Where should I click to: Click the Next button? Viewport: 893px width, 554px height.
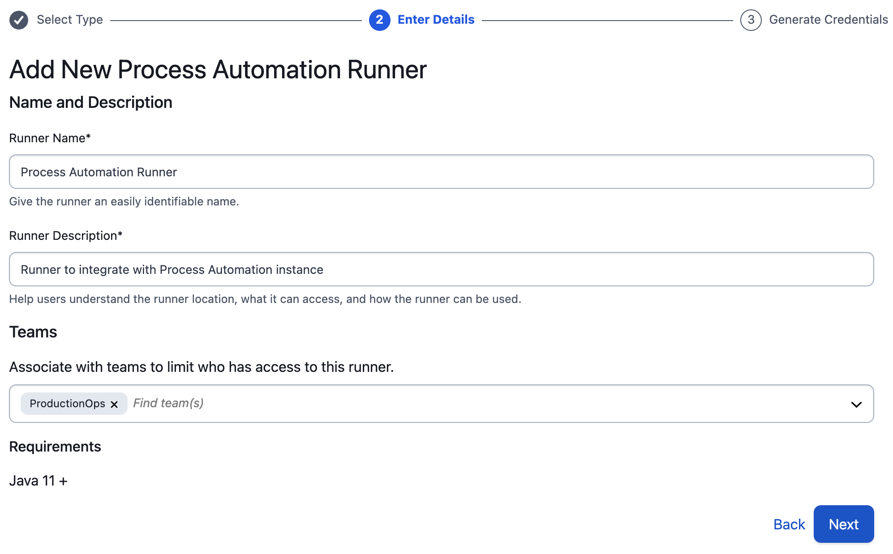[x=844, y=524]
